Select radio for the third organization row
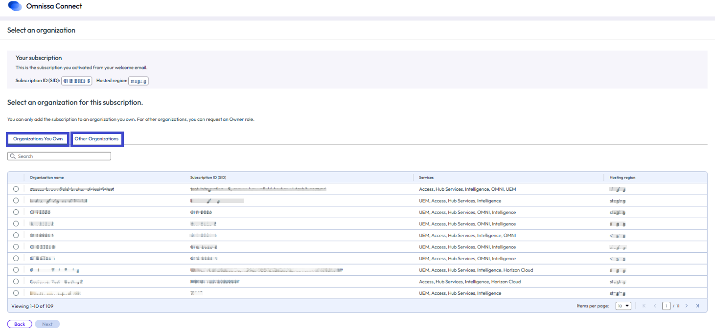The image size is (715, 334). click(x=16, y=212)
